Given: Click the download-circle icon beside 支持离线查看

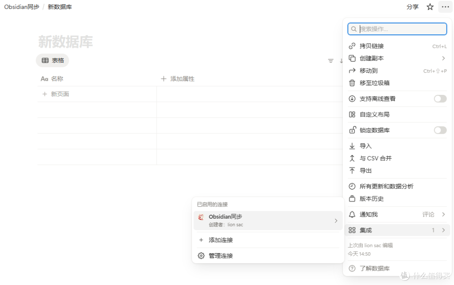Looking at the screenshot, I should click(352, 99).
